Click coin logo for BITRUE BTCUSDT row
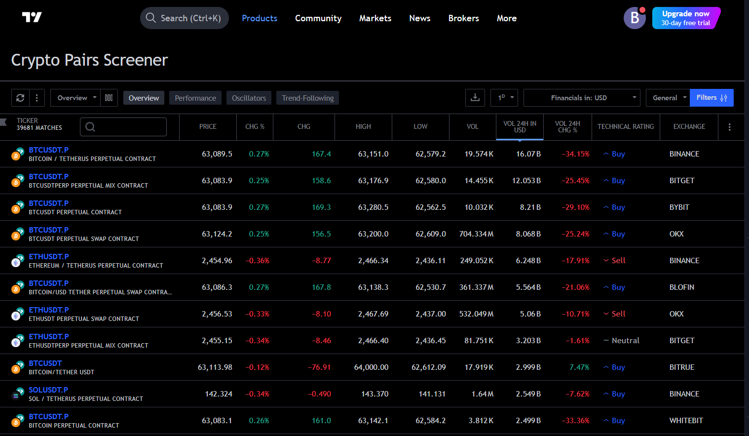Screen dimensions: 749x436 click(17, 367)
